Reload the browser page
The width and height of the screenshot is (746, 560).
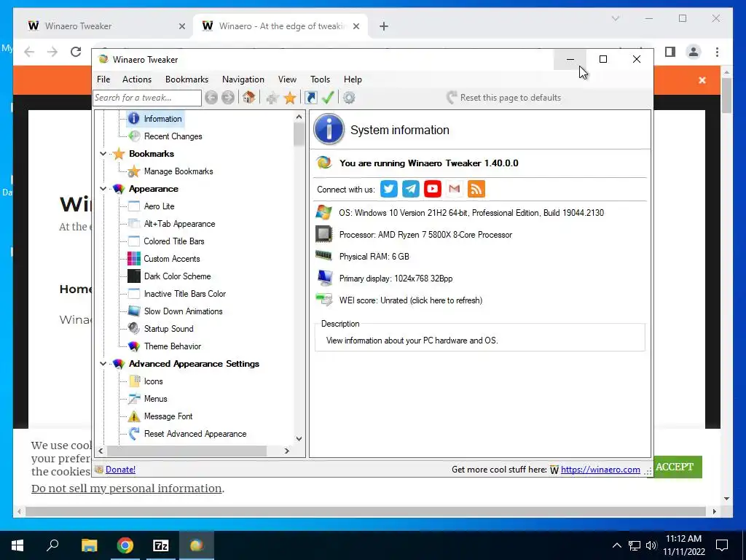pos(76,52)
